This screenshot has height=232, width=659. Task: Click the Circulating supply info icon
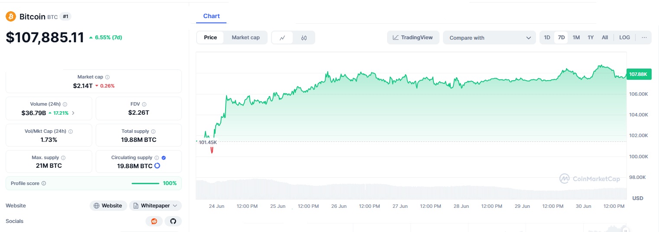coord(157,158)
